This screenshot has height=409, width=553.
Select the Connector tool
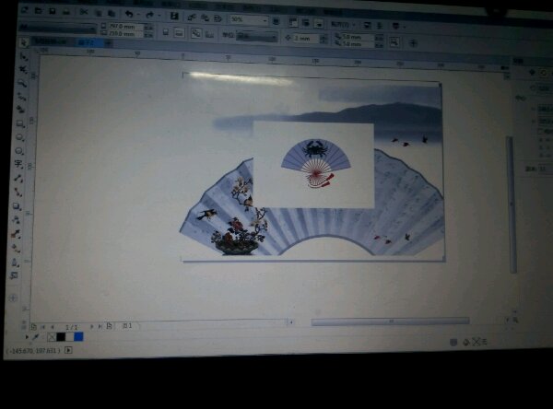(18, 193)
